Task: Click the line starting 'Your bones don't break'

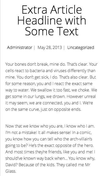Action: pos(51,64)
